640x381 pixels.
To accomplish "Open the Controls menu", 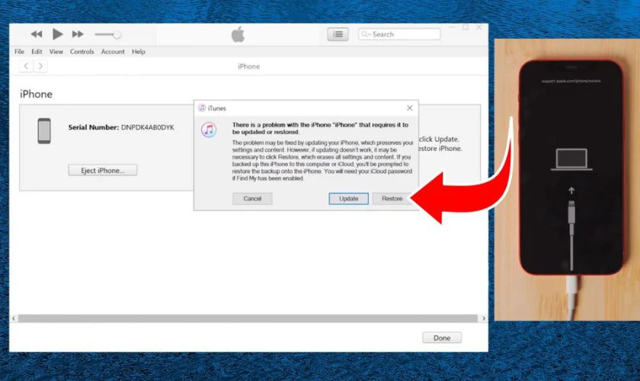I will coord(82,52).
